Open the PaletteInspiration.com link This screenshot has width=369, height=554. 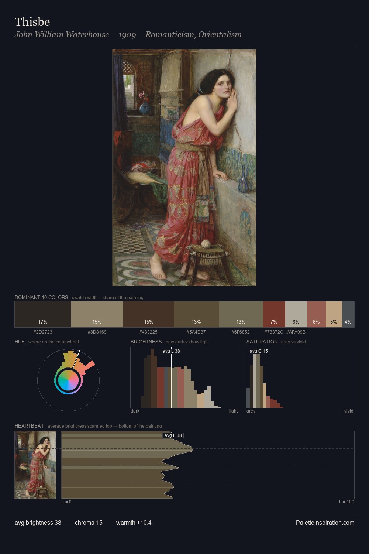click(x=325, y=523)
